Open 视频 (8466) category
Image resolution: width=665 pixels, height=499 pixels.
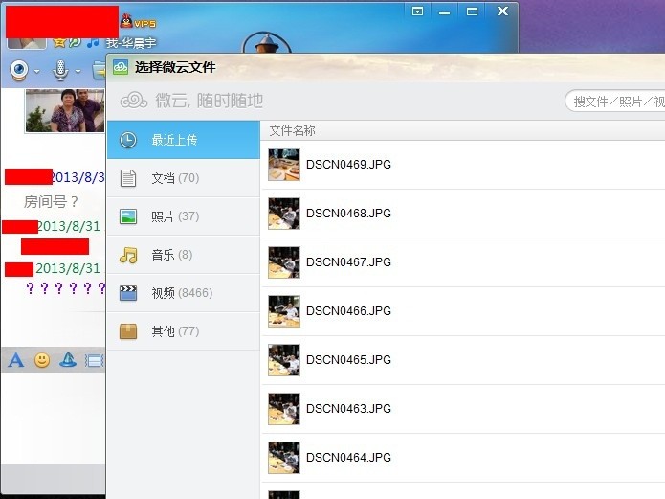[x=183, y=293]
